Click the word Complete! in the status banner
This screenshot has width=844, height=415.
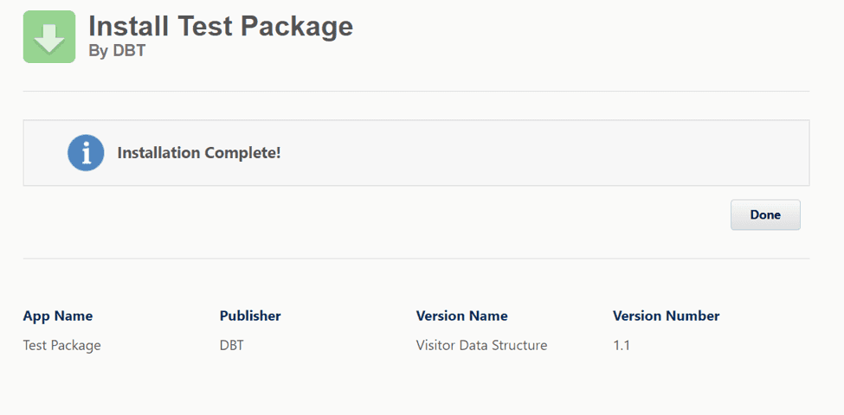click(242, 153)
